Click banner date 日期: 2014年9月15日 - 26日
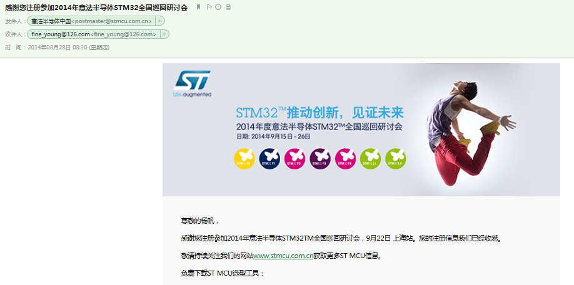 point(273,136)
